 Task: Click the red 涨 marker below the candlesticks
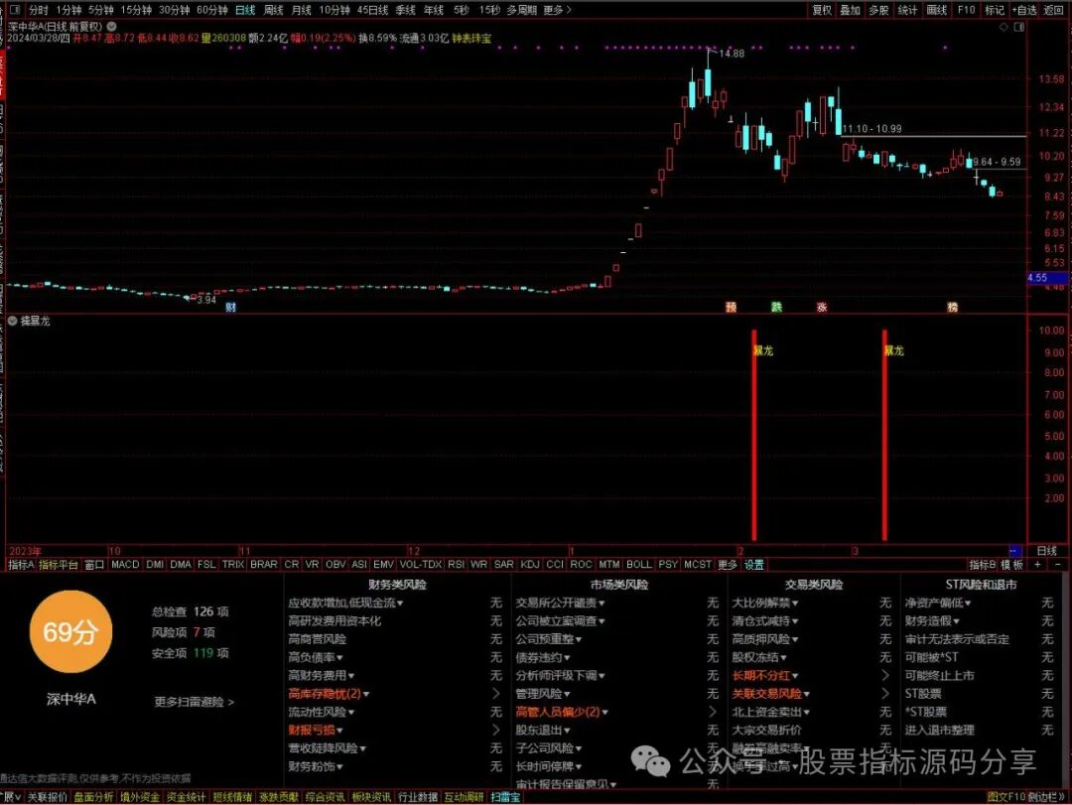point(822,307)
